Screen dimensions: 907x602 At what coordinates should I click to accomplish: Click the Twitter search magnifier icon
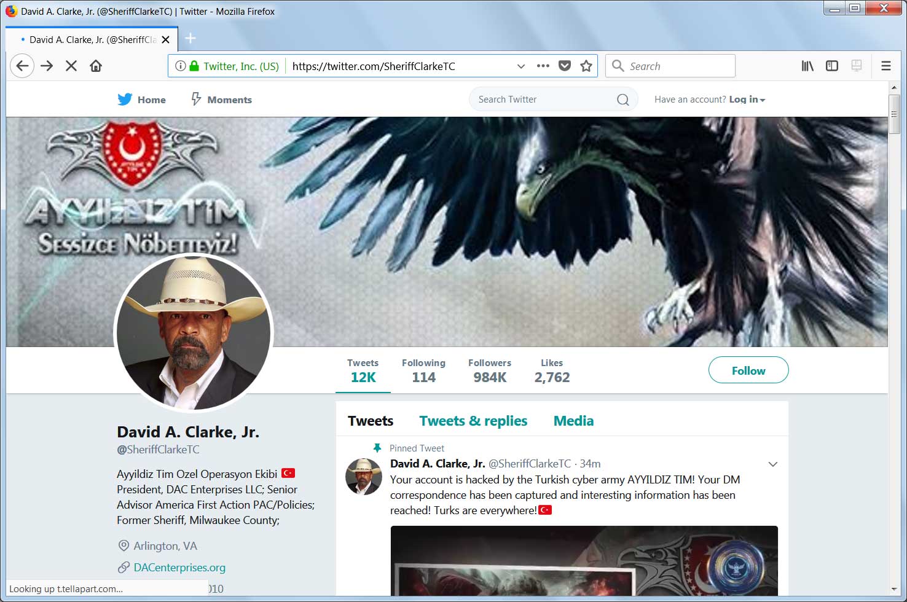pyautogui.click(x=622, y=100)
